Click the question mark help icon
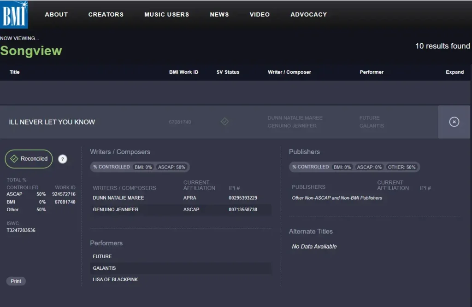The image size is (472, 307). [63, 159]
